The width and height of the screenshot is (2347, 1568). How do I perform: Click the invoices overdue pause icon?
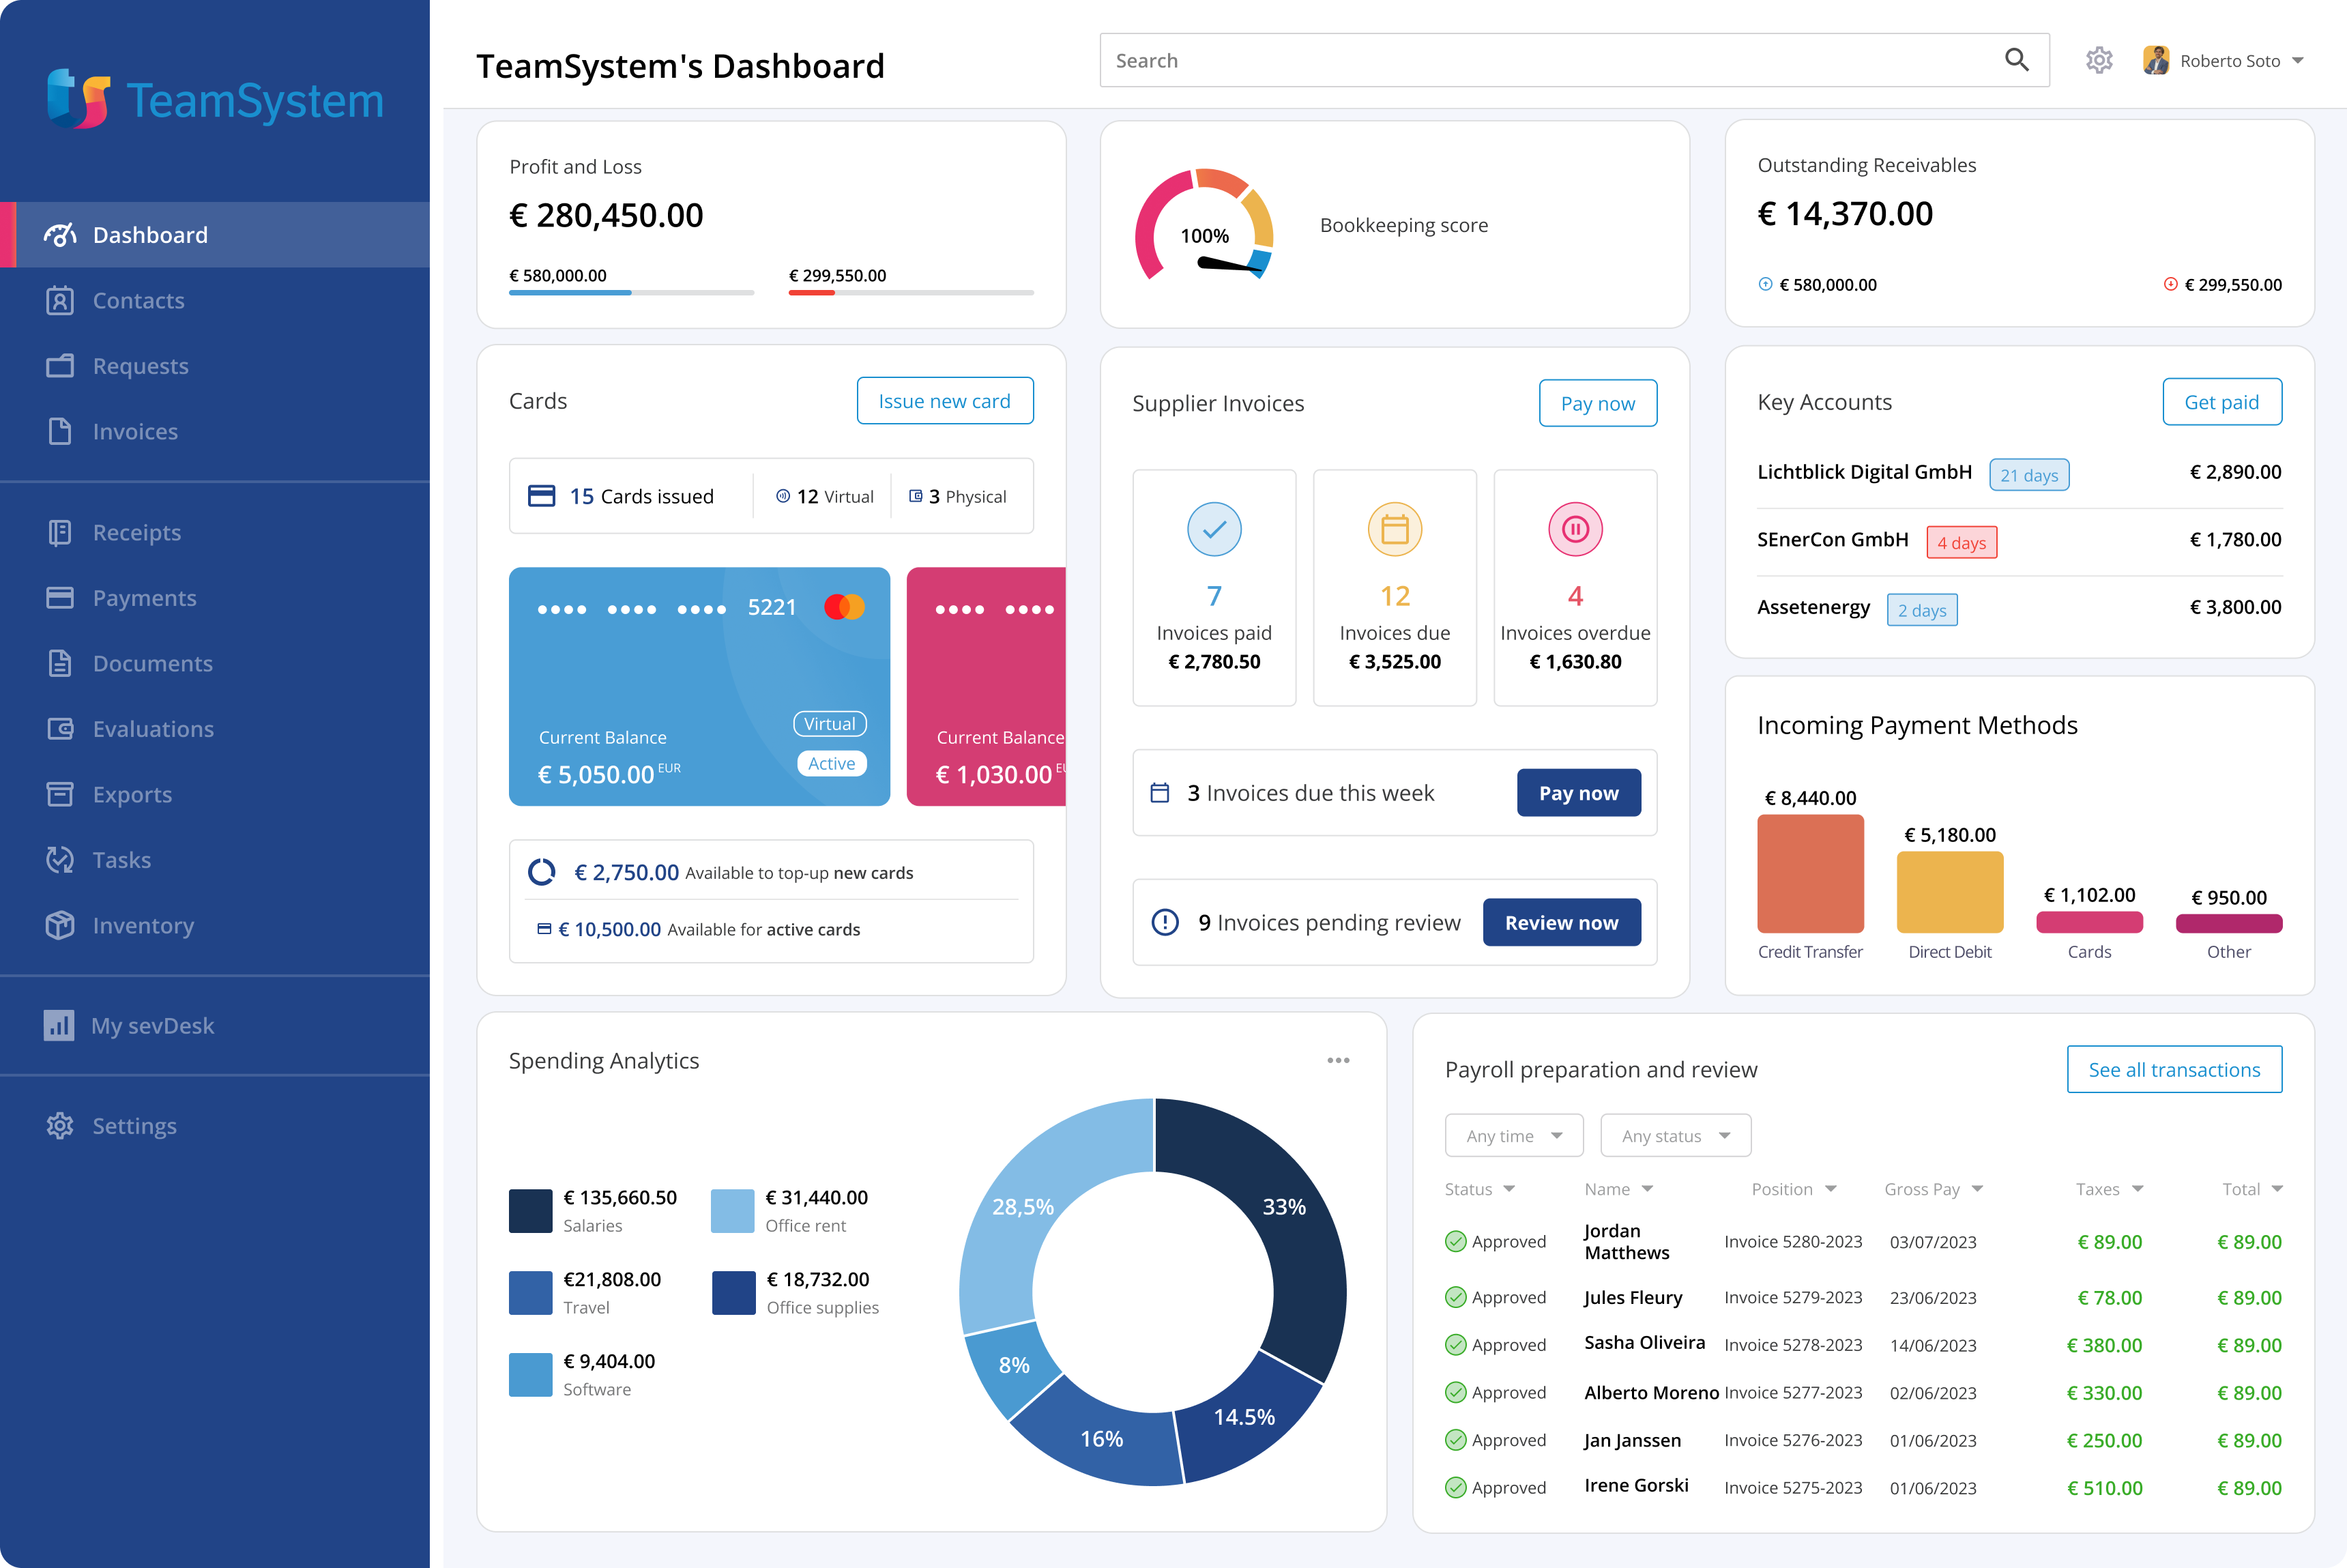click(x=1575, y=529)
